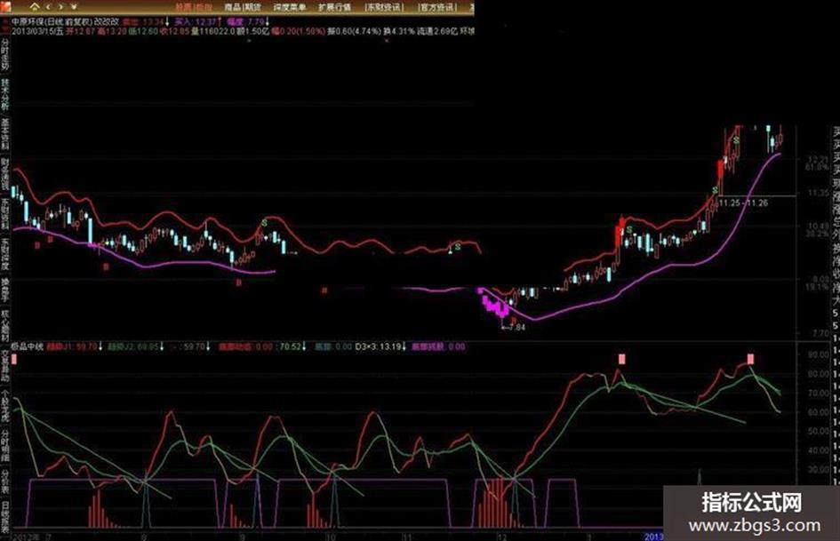Open the 深度菜单 menu
The image size is (840, 541).
click(289, 7)
